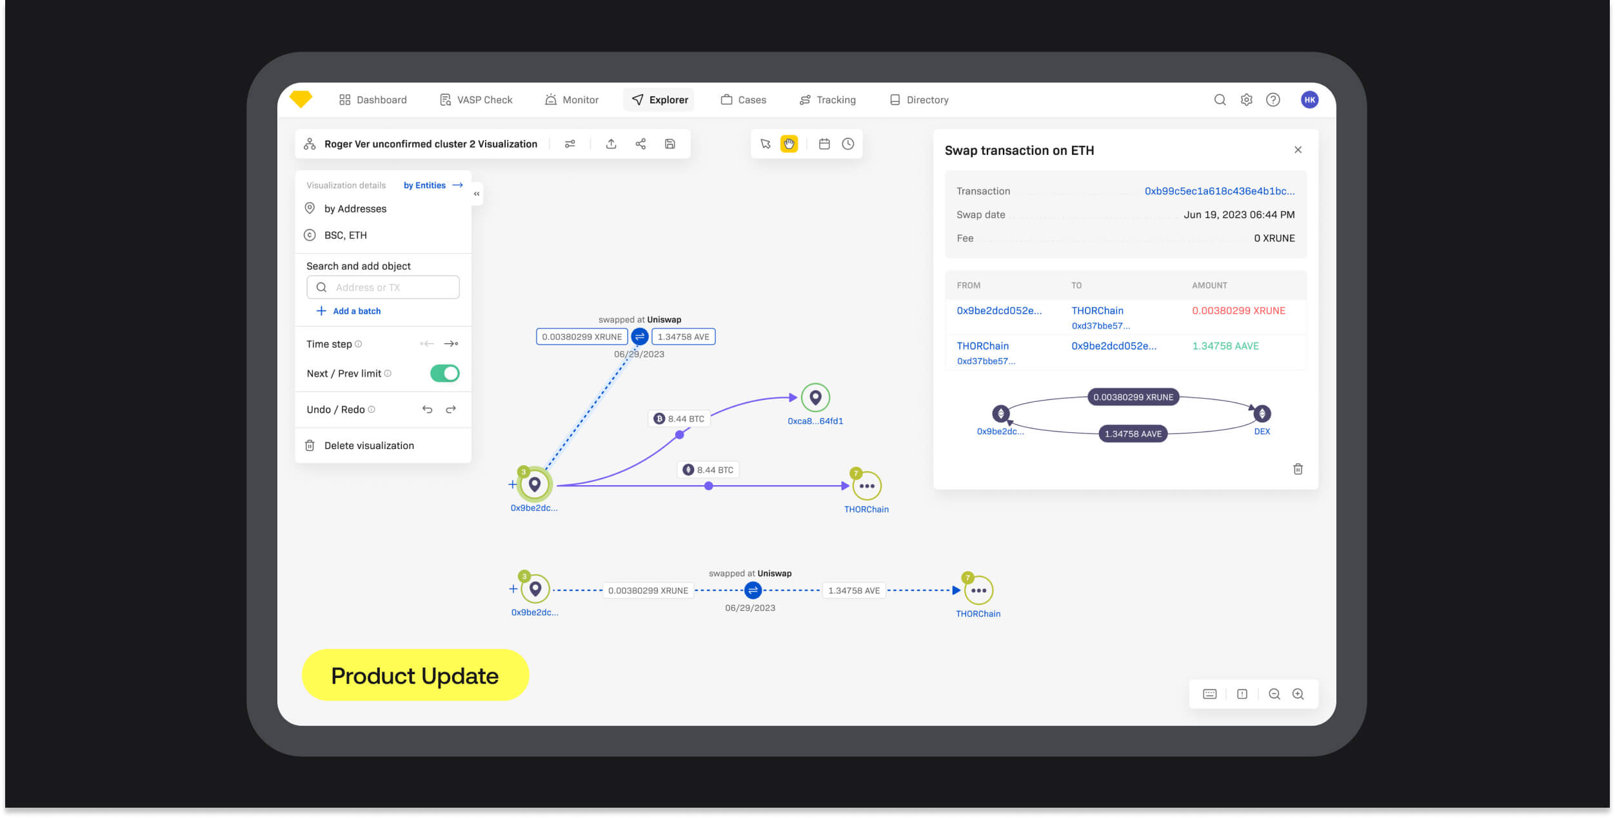This screenshot has width=1615, height=818.
Task: Close the Swap transaction panel
Action: tap(1298, 150)
